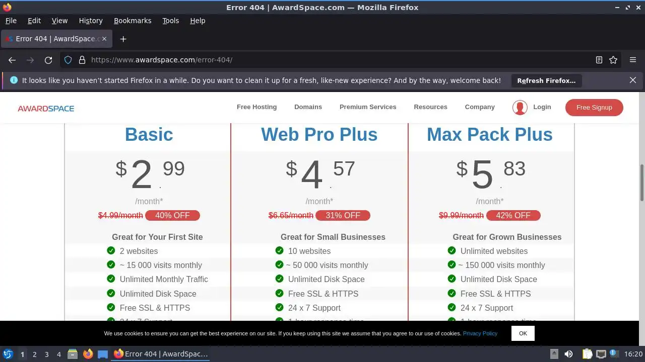Switch to workspace 2 in the taskbar
This screenshot has width=645, height=362.
pos(35,354)
